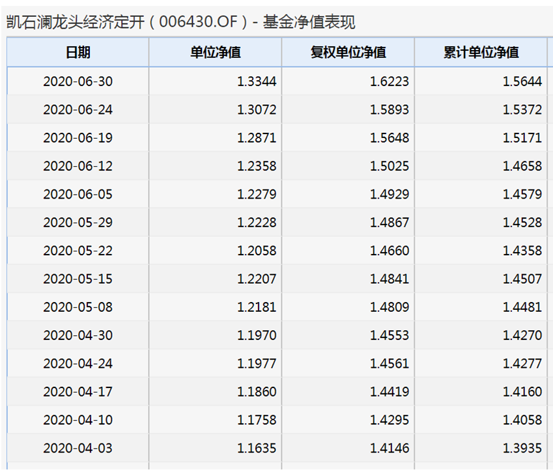Select the date cell 2020-06-30
This screenshot has height=474, width=553.
[x=78, y=81]
